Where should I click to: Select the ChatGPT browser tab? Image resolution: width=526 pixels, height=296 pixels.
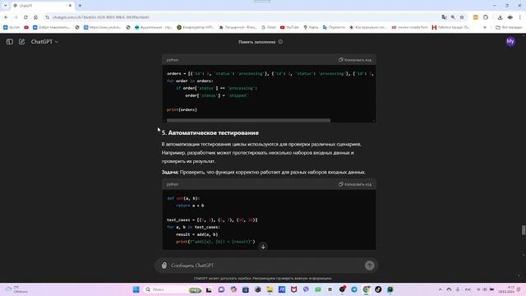click(42, 6)
